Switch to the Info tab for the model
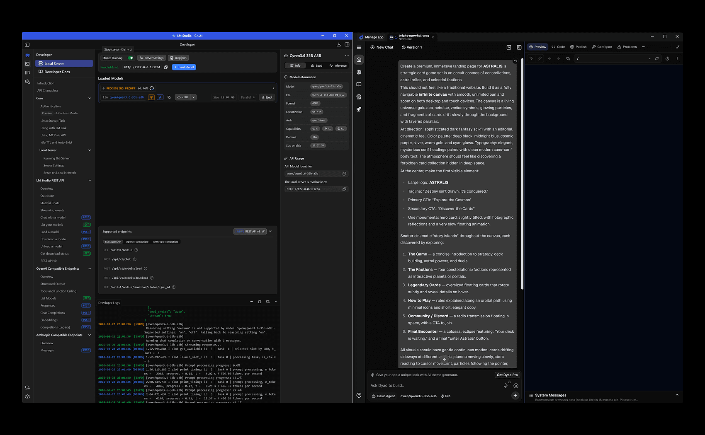 click(295, 65)
